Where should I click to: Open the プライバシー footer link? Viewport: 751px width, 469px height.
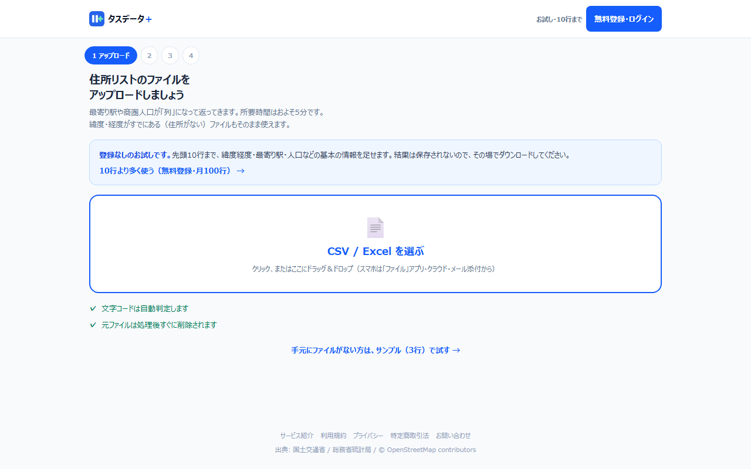[368, 436]
